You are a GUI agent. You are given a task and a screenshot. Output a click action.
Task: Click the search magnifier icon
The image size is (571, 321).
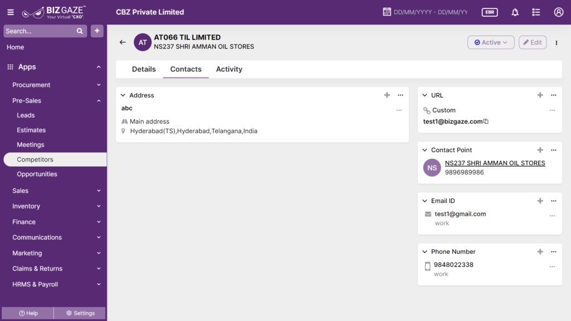coord(80,31)
